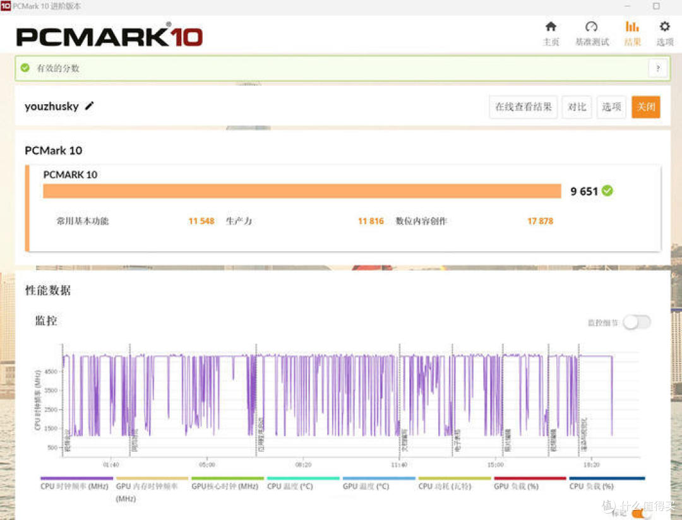Toggle CPU 温度 (°C) legend entry
The image size is (682, 520).
coord(303,483)
